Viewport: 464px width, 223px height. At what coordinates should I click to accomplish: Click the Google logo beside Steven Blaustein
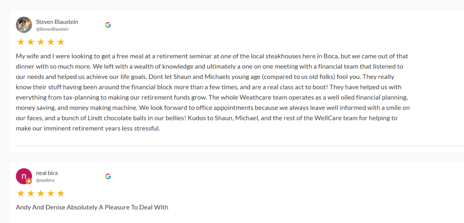[108, 25]
